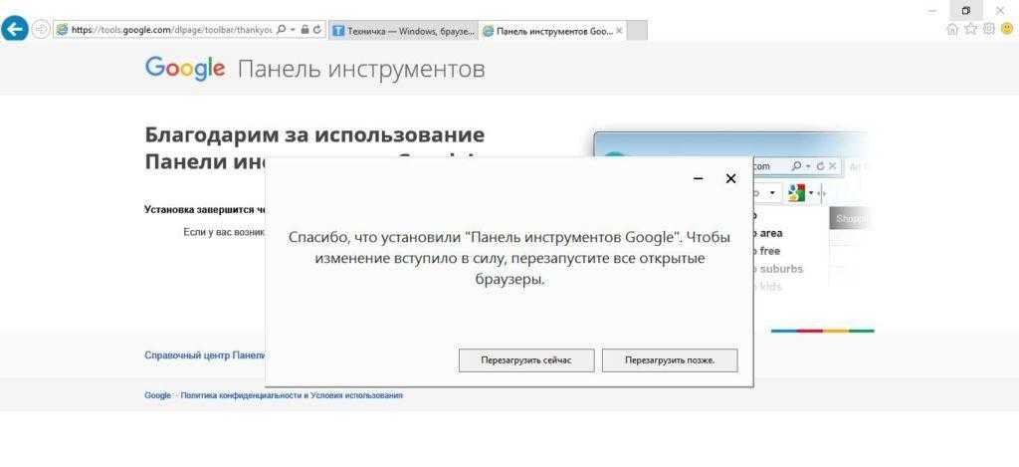Close the Панель инструментов Google tab
Viewport: 1019px width, 467px height.
(620, 31)
